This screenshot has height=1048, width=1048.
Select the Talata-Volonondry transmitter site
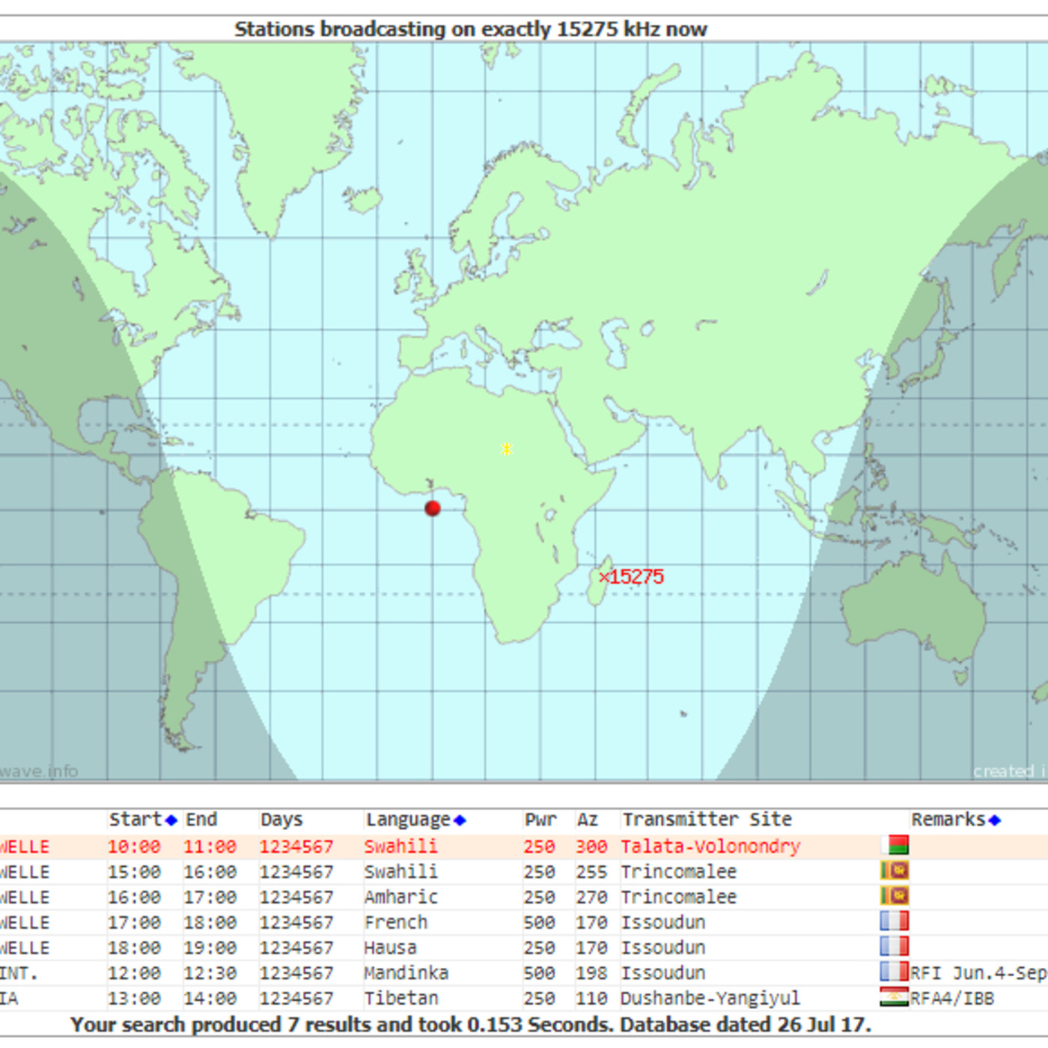click(710, 847)
